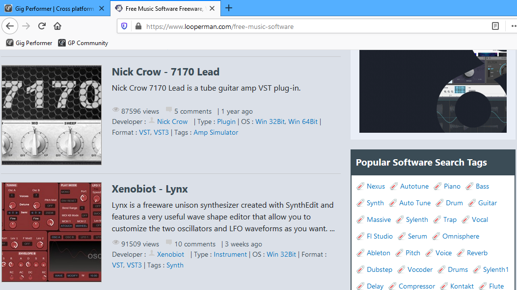Filter by the Plugin type link

click(x=226, y=121)
